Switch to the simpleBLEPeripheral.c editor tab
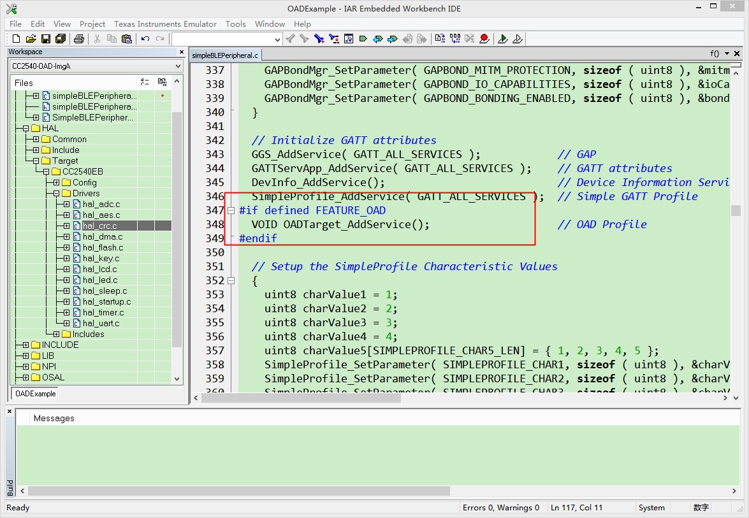The width and height of the screenshot is (749, 518). click(226, 55)
